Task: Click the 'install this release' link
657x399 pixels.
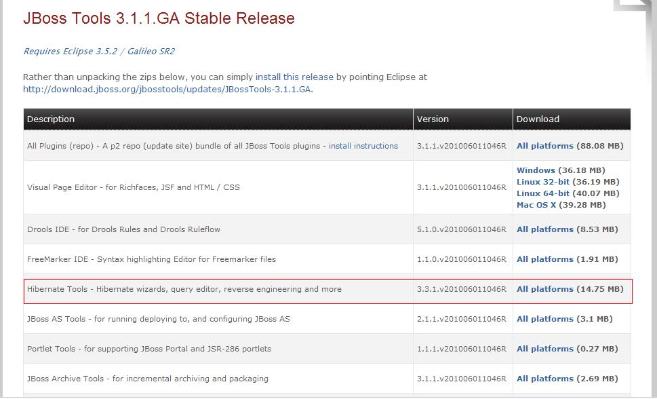Action: [x=294, y=77]
